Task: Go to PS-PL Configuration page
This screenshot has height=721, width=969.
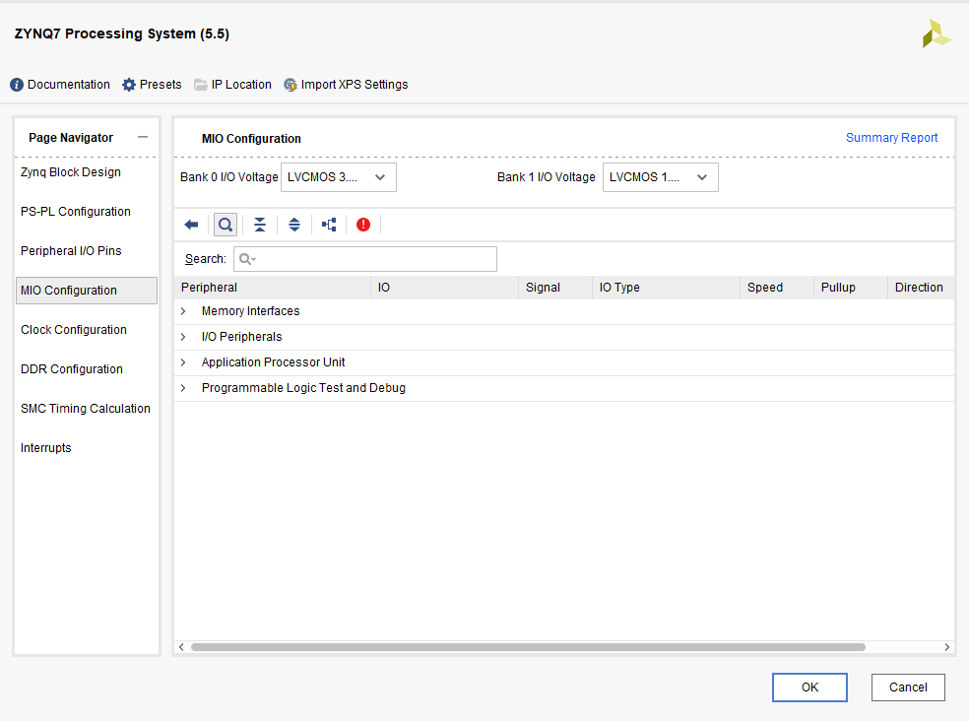Action: click(76, 212)
